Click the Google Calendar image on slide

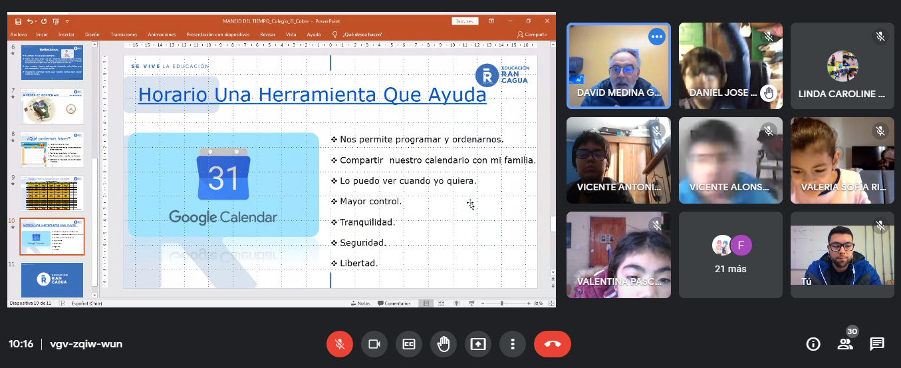click(x=223, y=185)
